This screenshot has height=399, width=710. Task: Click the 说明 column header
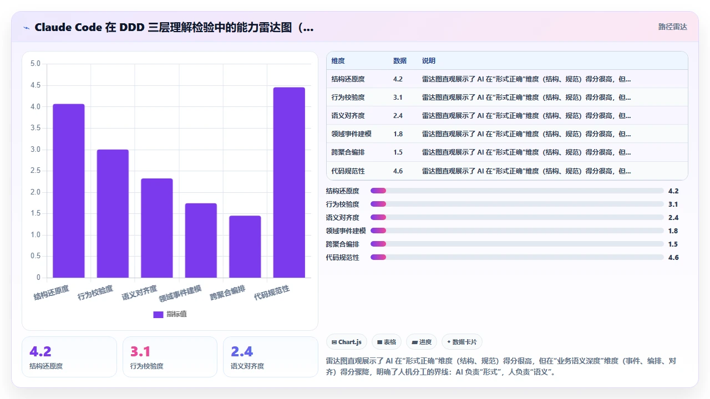pos(429,60)
